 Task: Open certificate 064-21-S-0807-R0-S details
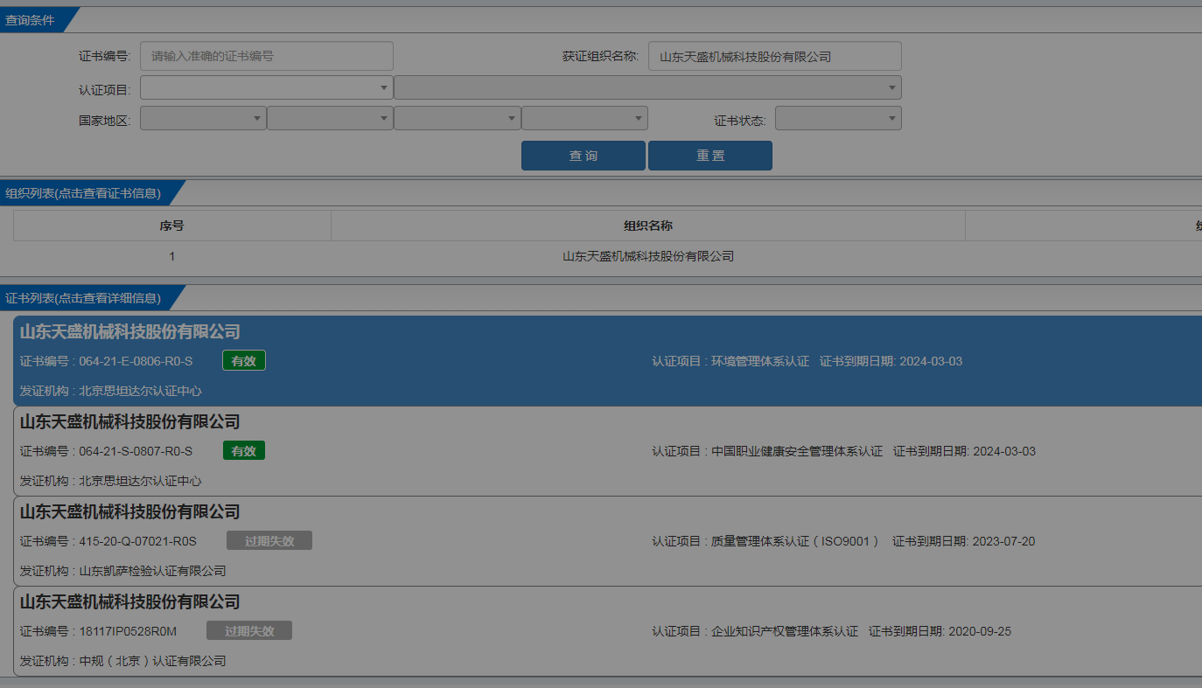click(x=607, y=451)
